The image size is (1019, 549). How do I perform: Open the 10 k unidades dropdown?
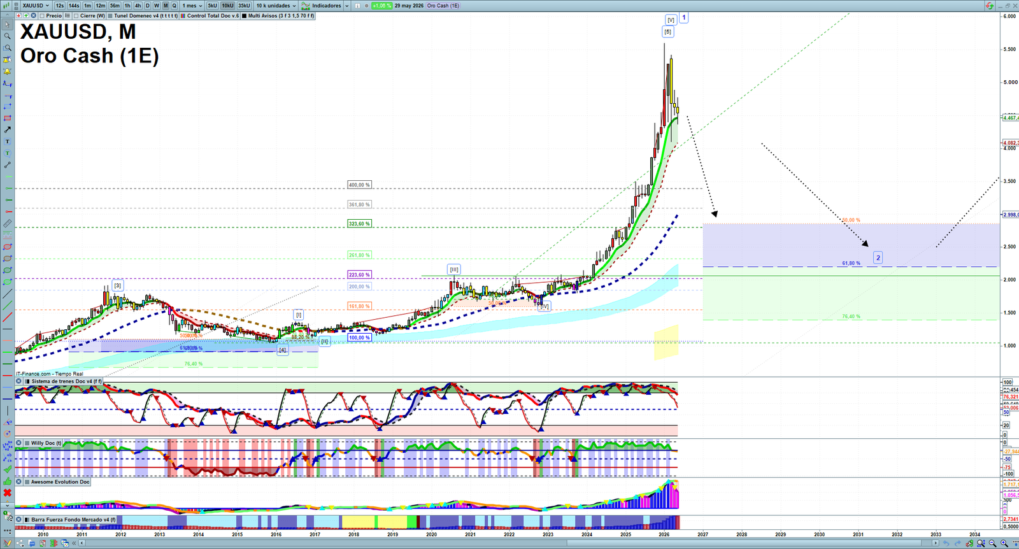click(x=276, y=6)
